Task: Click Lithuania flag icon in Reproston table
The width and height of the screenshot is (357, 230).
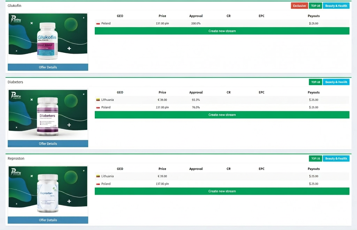Action: click(98, 176)
